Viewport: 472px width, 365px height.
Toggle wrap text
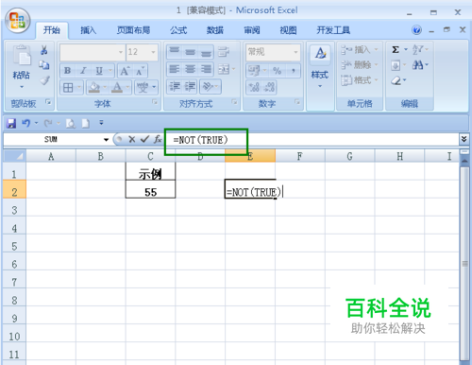pyautogui.click(x=224, y=51)
